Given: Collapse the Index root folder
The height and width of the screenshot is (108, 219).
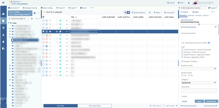Looking at the screenshot, I should click(x=9, y=23).
